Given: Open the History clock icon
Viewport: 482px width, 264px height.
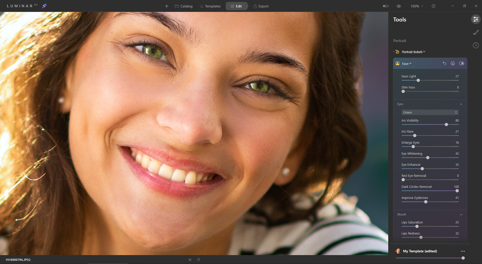Looking at the screenshot, I should (x=476, y=45).
